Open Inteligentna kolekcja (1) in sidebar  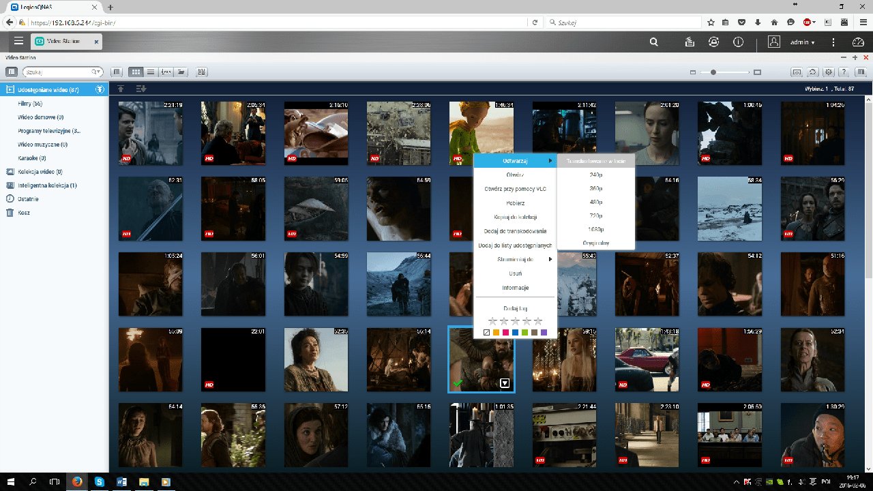(47, 185)
